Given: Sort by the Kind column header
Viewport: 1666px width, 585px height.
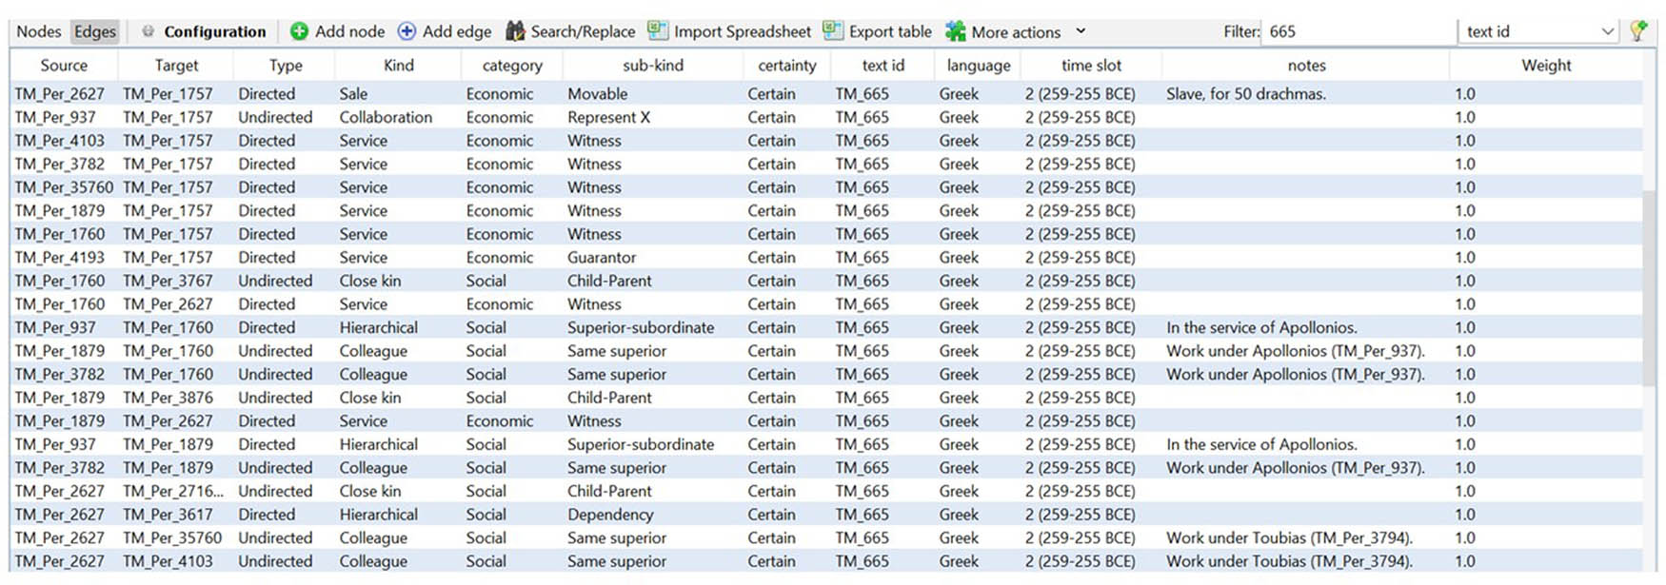Looking at the screenshot, I should pos(399,66).
